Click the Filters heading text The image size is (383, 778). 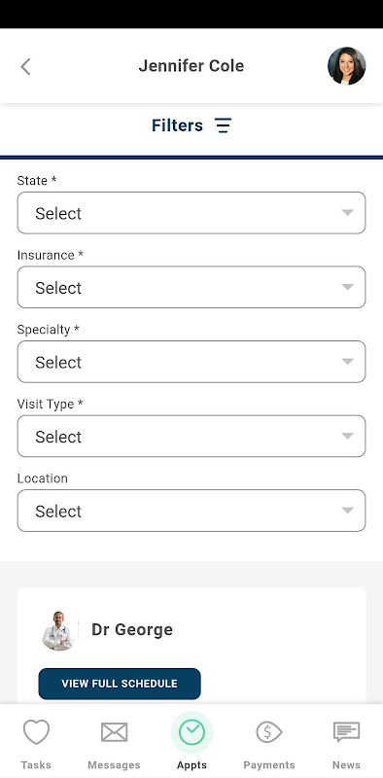[177, 125]
